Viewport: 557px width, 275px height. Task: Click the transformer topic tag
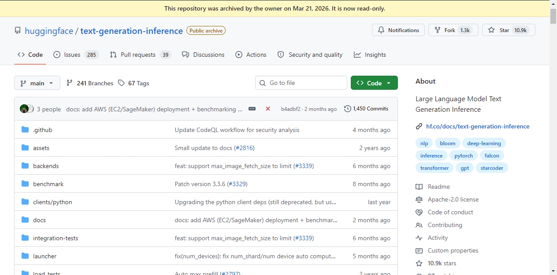[x=434, y=168]
